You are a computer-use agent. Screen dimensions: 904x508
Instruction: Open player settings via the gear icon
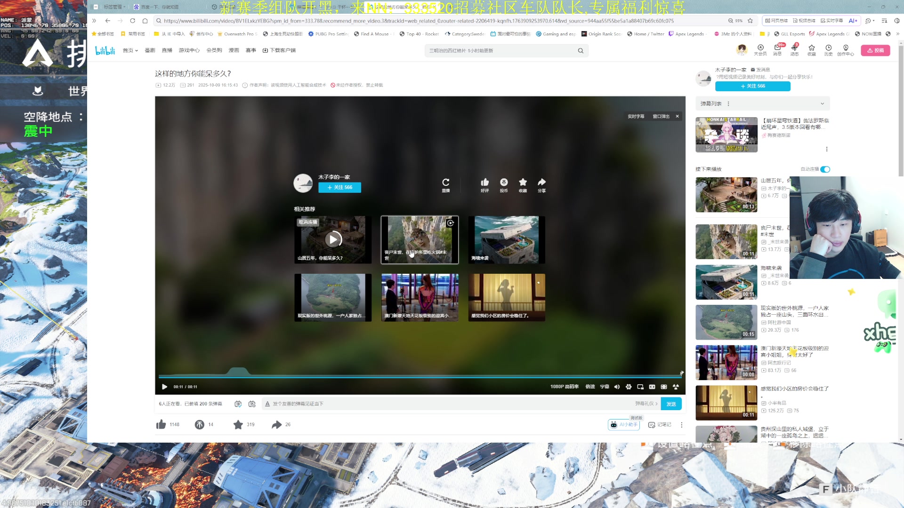pyautogui.click(x=629, y=387)
